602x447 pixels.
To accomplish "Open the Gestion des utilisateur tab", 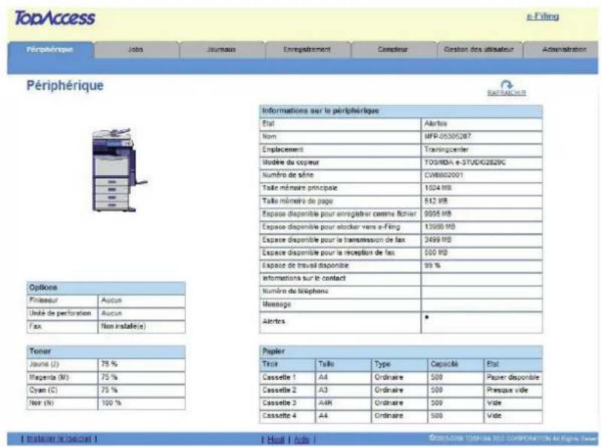I will tap(479, 50).
